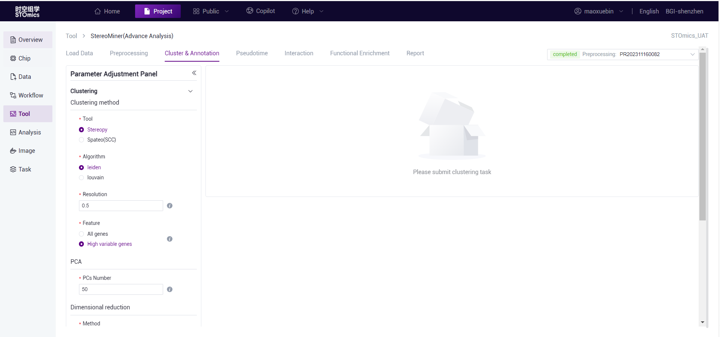Click the Resolution info icon
This screenshot has height=337, width=720.
[170, 205]
